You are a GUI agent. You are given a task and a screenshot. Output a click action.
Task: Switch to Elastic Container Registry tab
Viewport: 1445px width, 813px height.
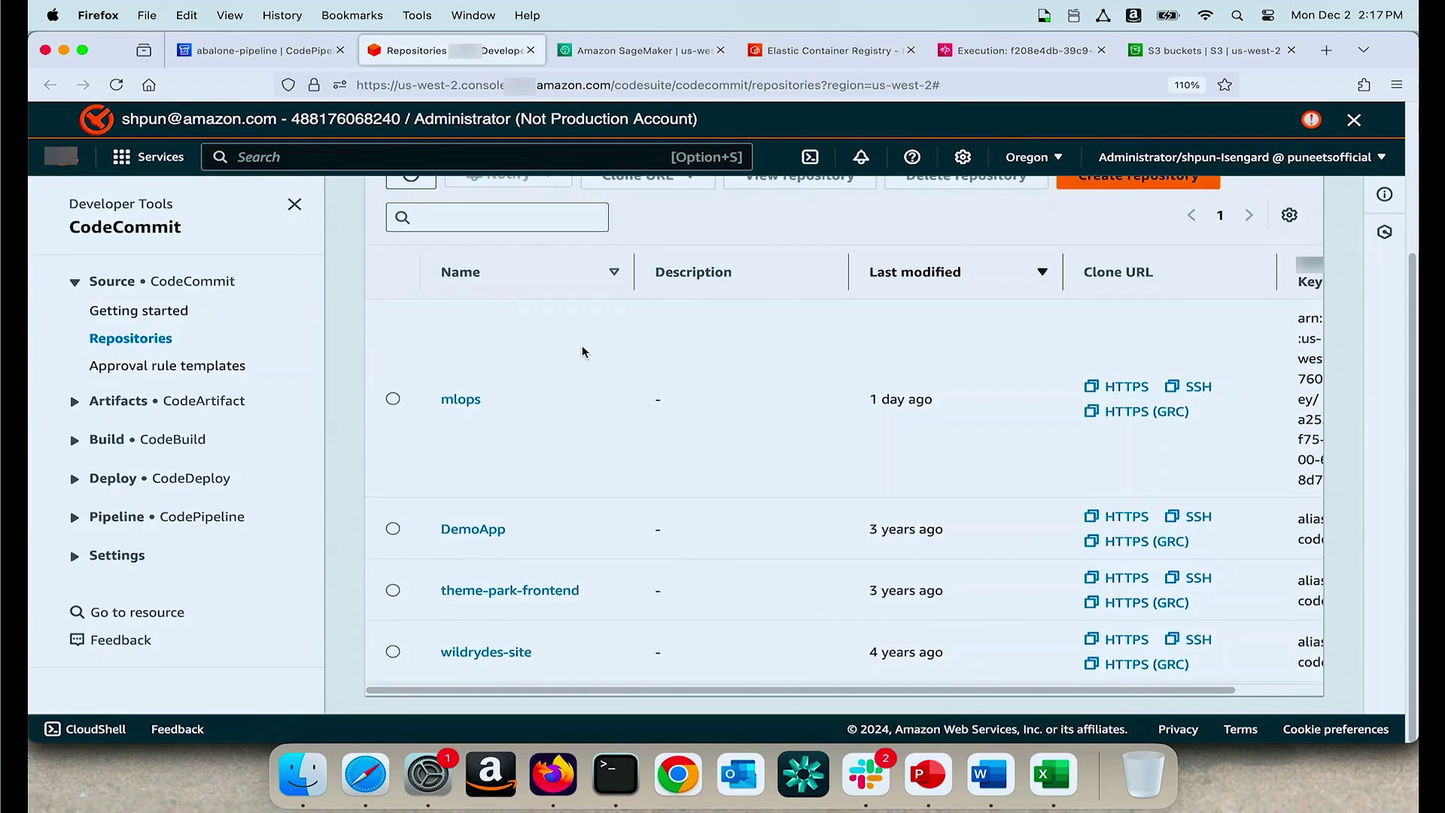tap(832, 50)
